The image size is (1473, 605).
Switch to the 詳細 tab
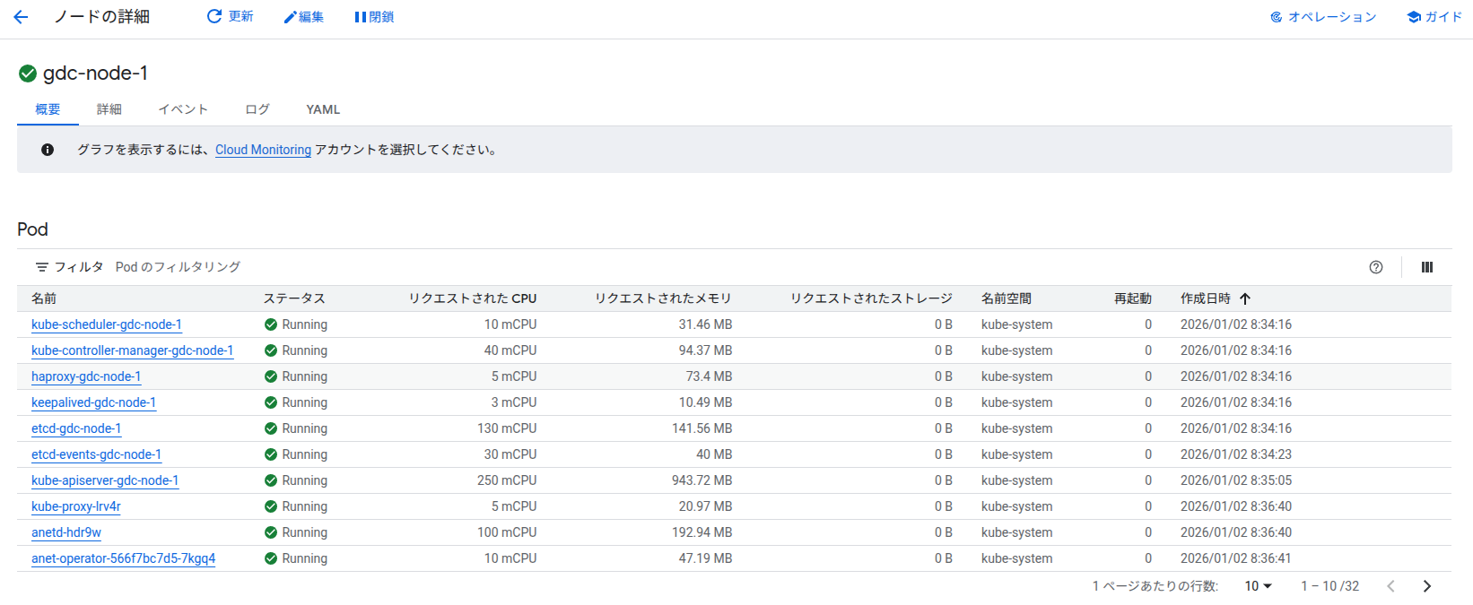tap(109, 109)
